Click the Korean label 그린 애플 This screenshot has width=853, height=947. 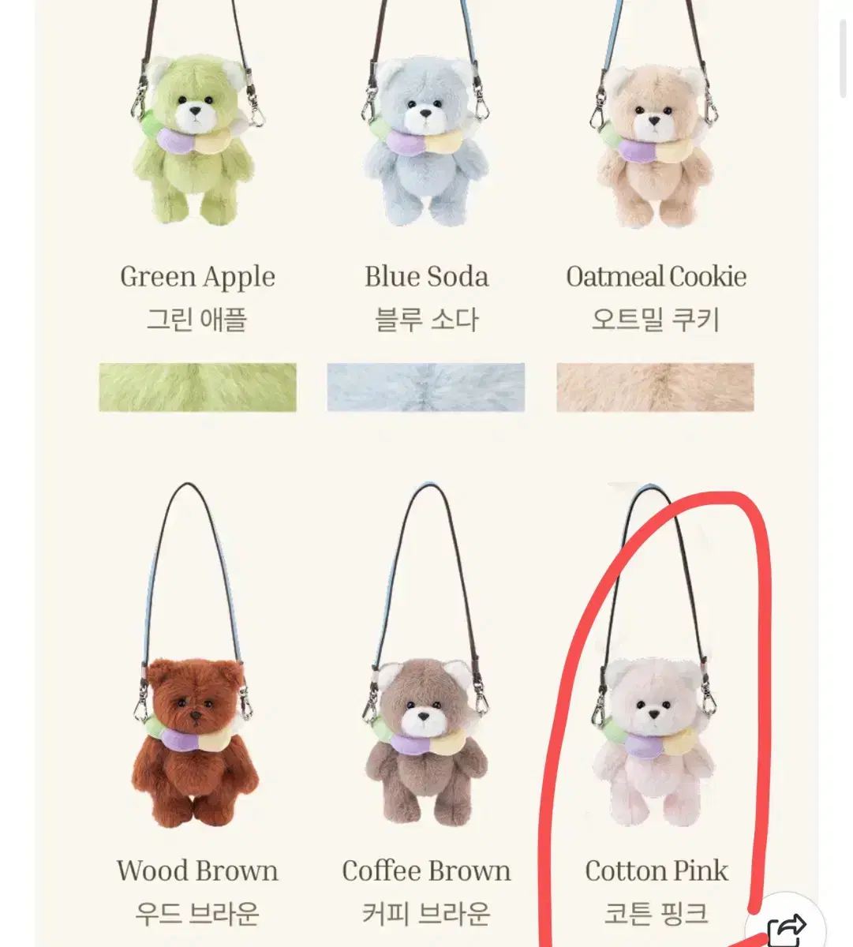click(197, 320)
